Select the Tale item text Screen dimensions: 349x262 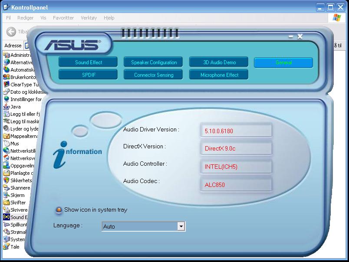coord(15,247)
